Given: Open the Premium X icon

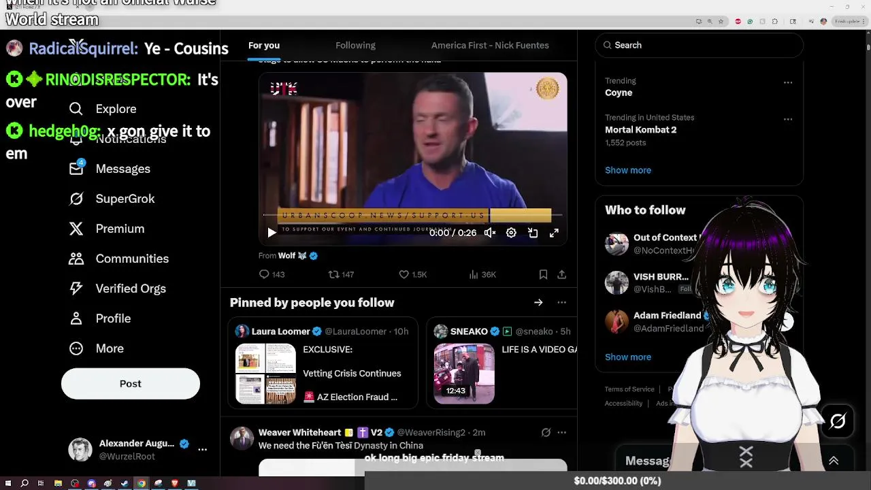Looking at the screenshot, I should (x=76, y=229).
